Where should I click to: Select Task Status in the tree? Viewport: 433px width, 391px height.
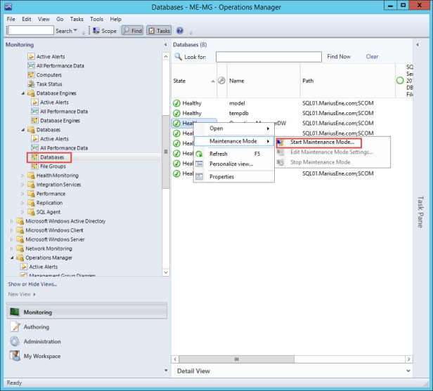[49, 84]
